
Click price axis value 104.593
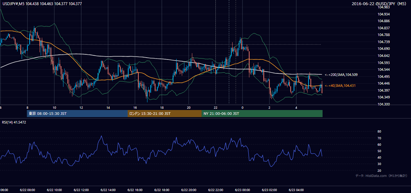click(x=384, y=63)
